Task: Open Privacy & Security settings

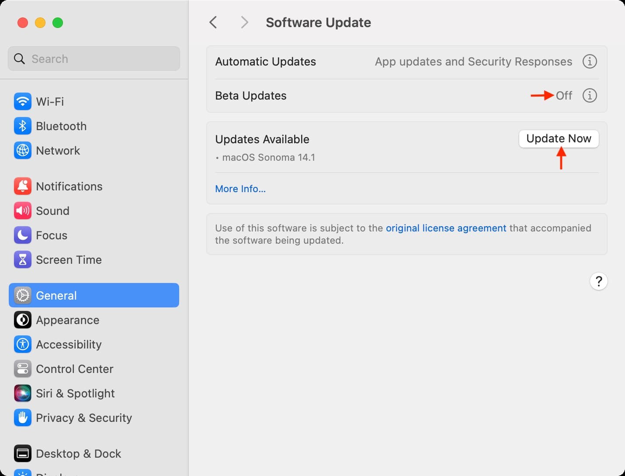Action: point(84,417)
